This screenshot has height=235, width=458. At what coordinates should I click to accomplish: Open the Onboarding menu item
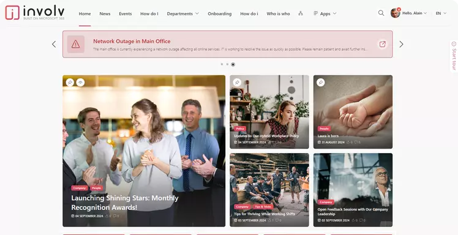(220, 13)
